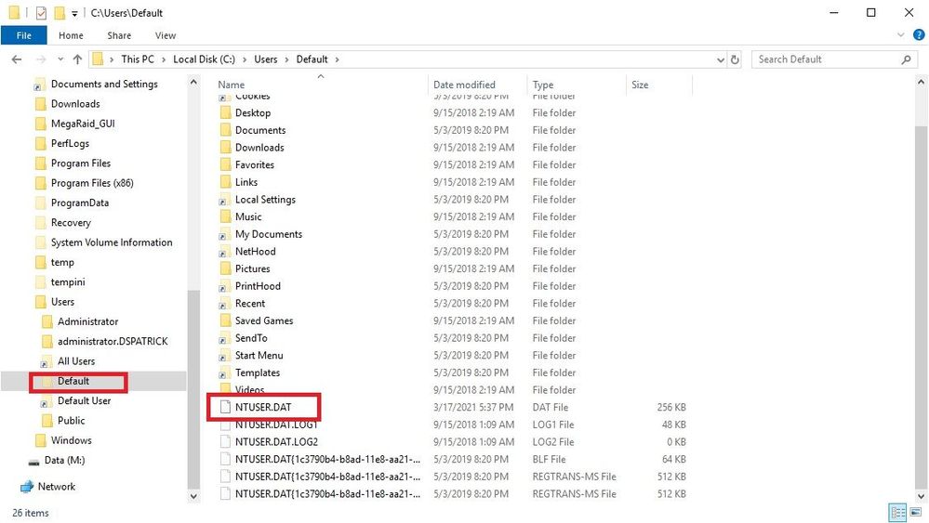Select tempini folder in navigation pane
This screenshot has width=929, height=523.
pos(68,282)
